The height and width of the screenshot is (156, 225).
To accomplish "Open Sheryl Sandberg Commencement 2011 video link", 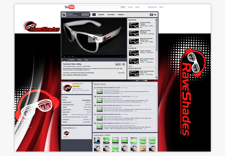I will pos(120,125).
